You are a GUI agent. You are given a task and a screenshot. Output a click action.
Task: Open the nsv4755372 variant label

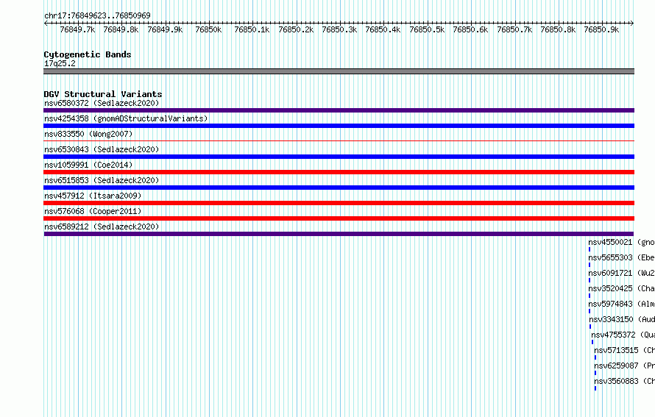[623, 335]
